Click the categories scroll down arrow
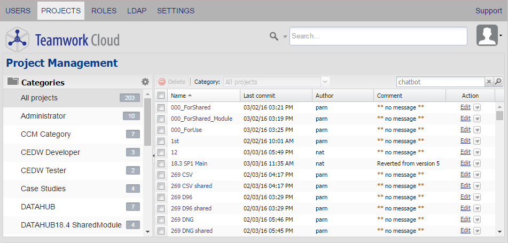Image resolution: width=508 pixels, height=243 pixels. point(148,231)
